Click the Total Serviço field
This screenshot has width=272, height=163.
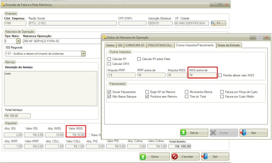pyautogui.click(x=17, y=116)
